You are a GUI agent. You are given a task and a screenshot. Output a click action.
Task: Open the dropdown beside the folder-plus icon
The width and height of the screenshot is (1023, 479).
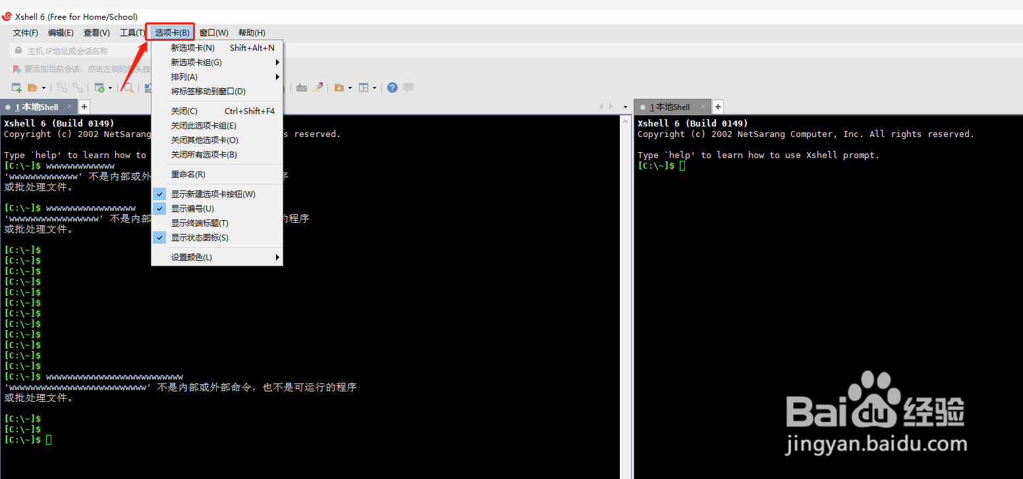pyautogui.click(x=350, y=88)
